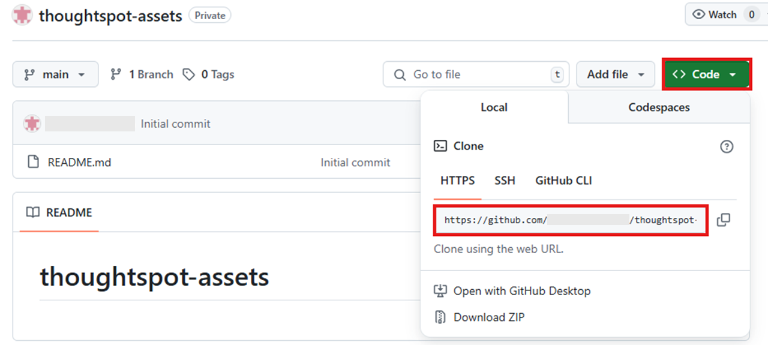Viewport: 768px width, 345px height.
Task: Click the commit author avatar
Action: coord(32,124)
